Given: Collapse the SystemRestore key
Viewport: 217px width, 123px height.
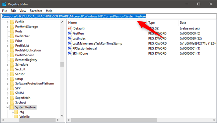Looking at the screenshot, I should 7,107.
